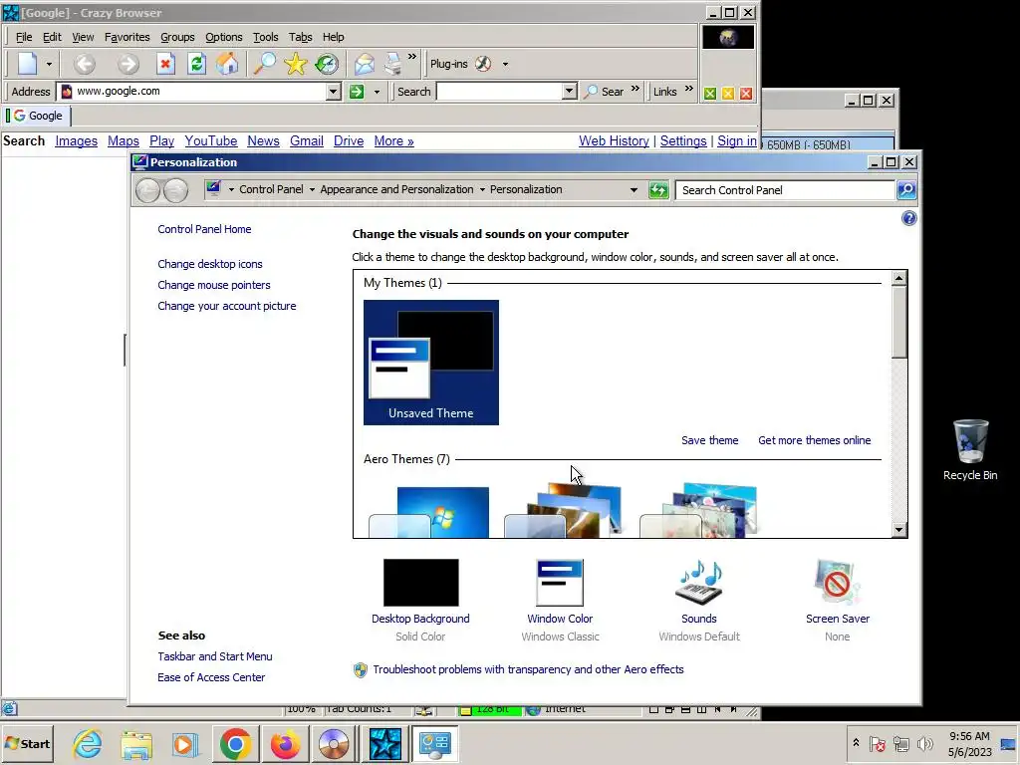This screenshot has height=765, width=1020.
Task: Open Control Panel Home link
Action: point(204,229)
